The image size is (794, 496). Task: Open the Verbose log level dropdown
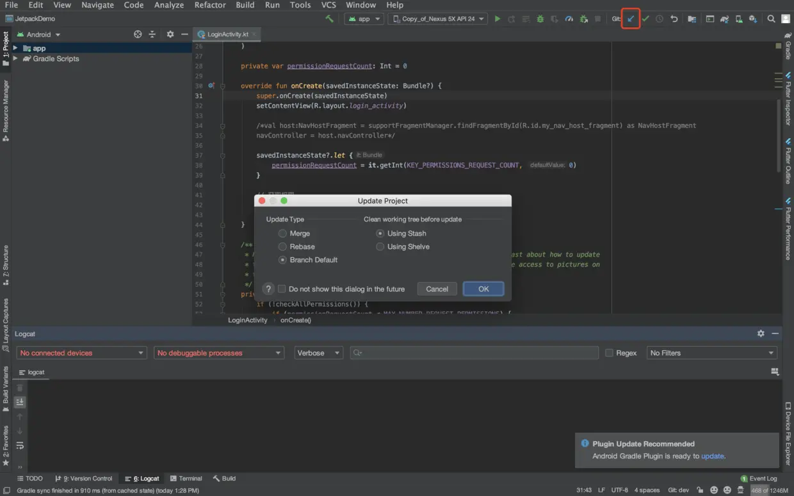(x=319, y=353)
